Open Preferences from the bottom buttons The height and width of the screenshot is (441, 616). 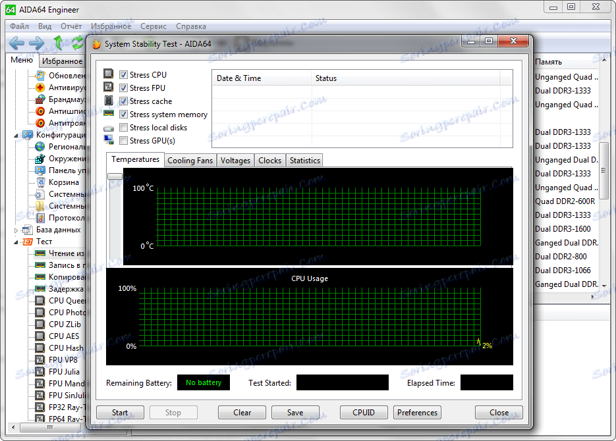[417, 413]
